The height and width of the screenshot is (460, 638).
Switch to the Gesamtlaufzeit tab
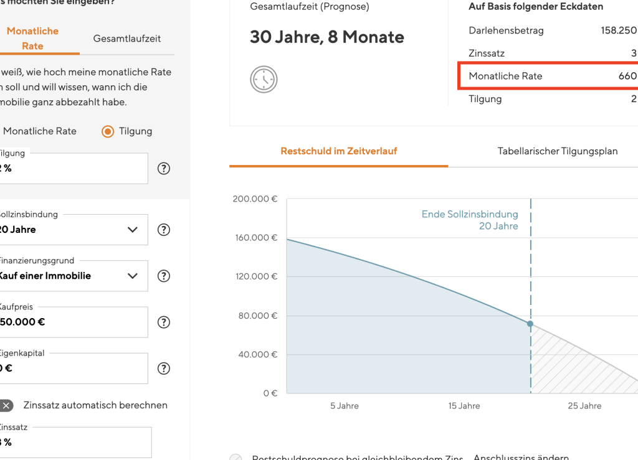click(127, 39)
